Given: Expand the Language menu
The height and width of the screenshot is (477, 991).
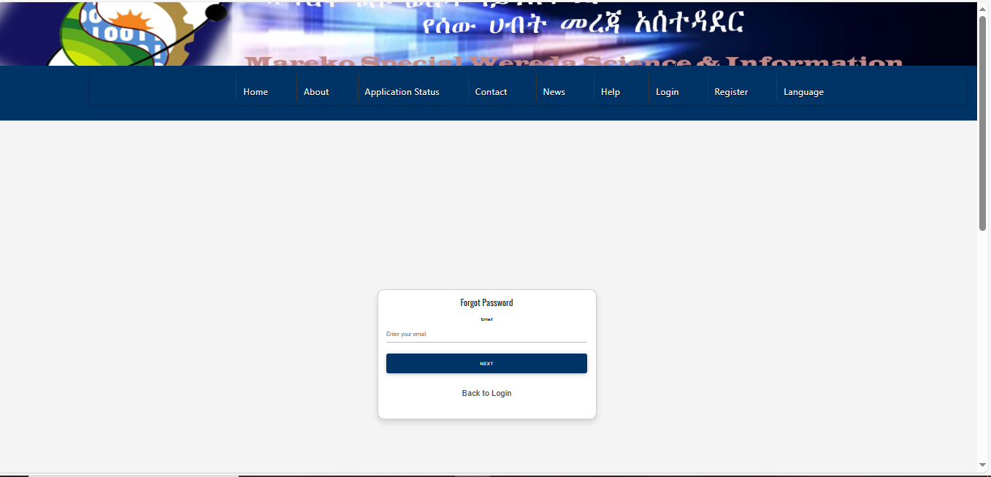Looking at the screenshot, I should (x=803, y=92).
